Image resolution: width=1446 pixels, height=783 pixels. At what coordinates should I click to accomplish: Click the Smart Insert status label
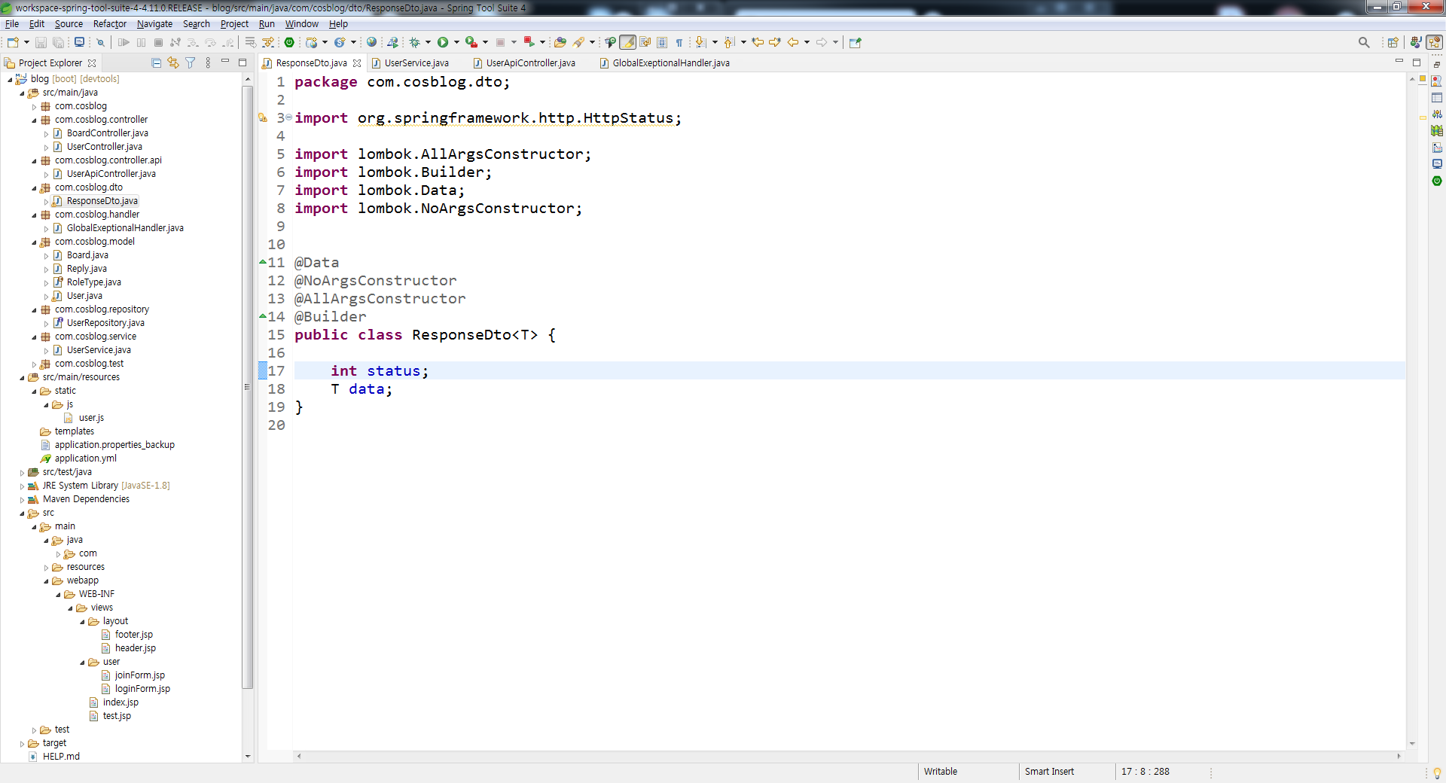[1049, 772]
